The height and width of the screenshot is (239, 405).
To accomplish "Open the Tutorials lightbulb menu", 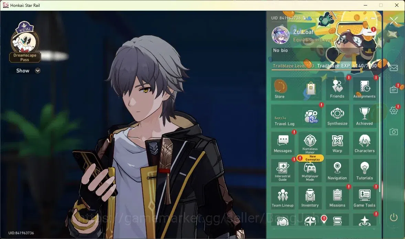I will 364,171.
